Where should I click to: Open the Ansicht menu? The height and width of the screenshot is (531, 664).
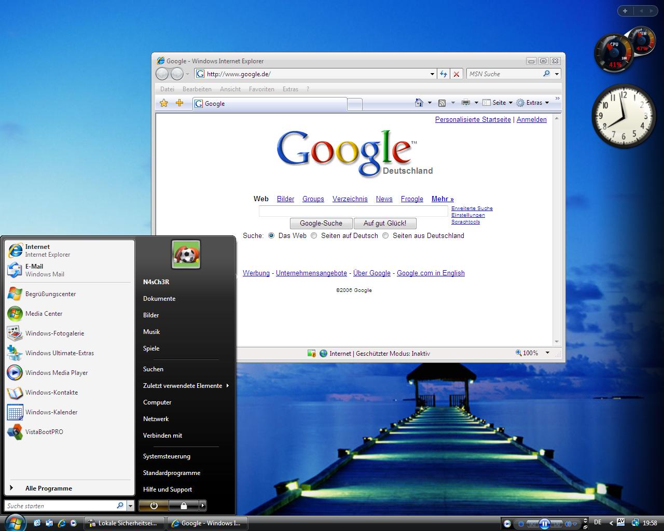pos(230,89)
